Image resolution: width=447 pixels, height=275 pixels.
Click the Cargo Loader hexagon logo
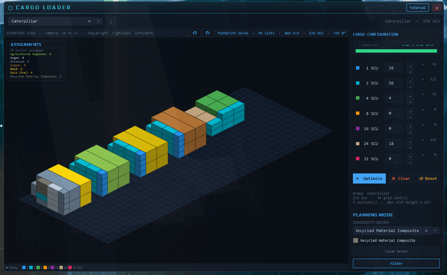10,8
